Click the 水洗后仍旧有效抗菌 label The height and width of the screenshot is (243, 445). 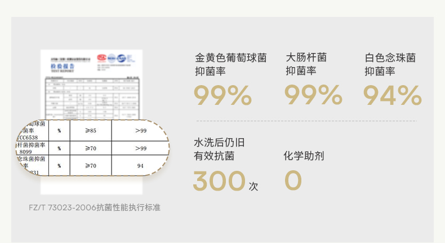(219, 149)
